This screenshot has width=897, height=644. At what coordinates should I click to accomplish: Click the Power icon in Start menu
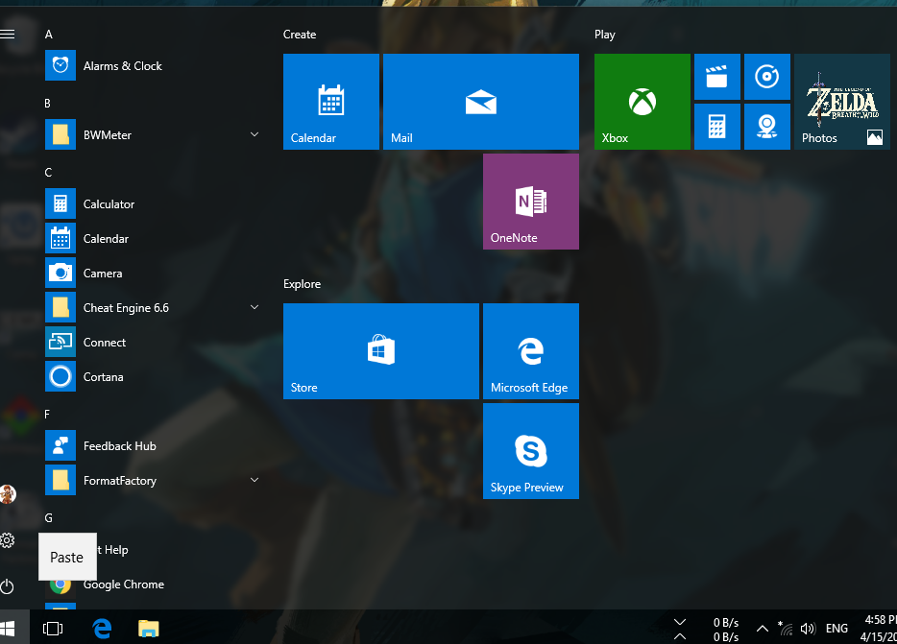pos(8,586)
